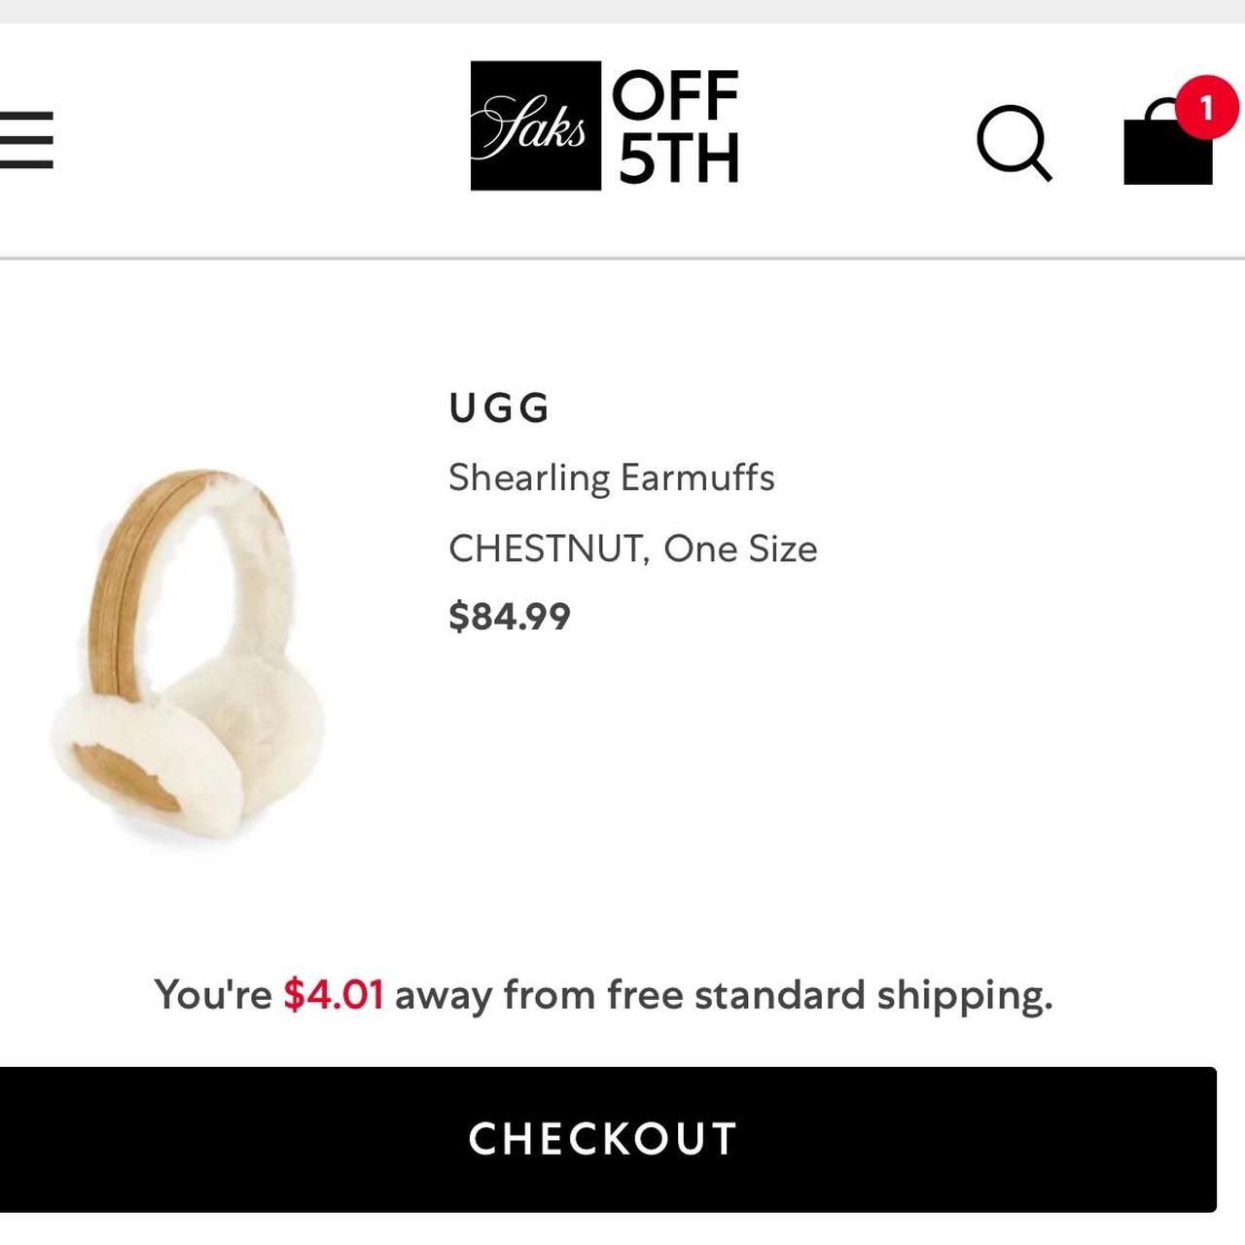Click the word You're in shipping notice
This screenshot has width=1245, height=1245.
(x=213, y=995)
